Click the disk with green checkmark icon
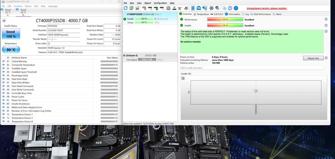This screenshot has height=159, width=335. tap(156, 8)
